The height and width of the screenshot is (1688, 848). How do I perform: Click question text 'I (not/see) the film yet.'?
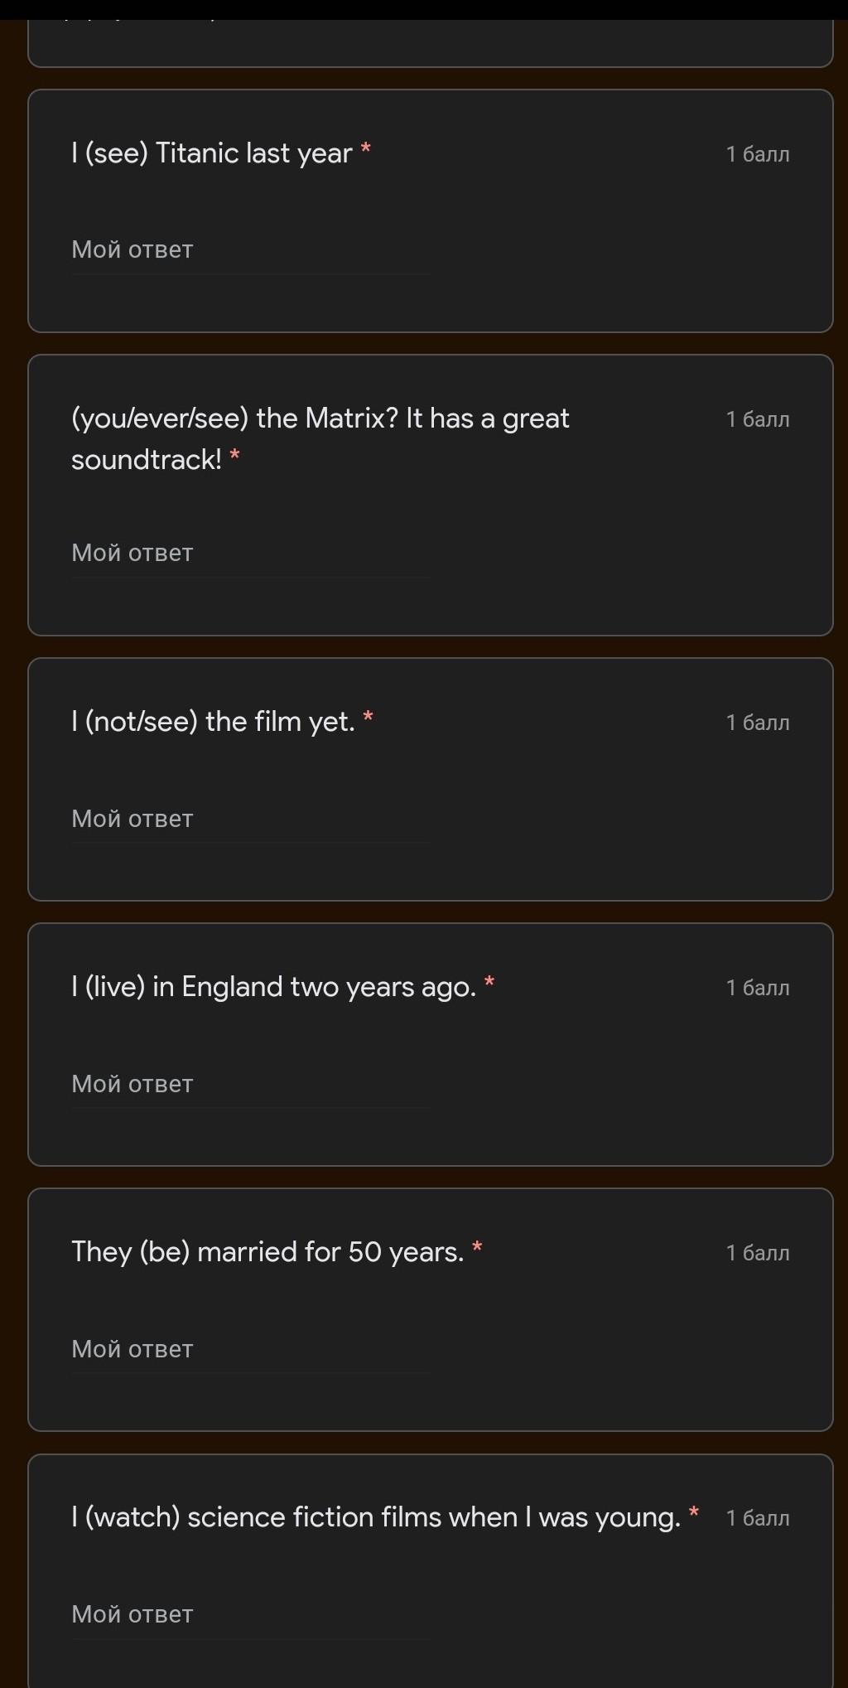click(213, 722)
